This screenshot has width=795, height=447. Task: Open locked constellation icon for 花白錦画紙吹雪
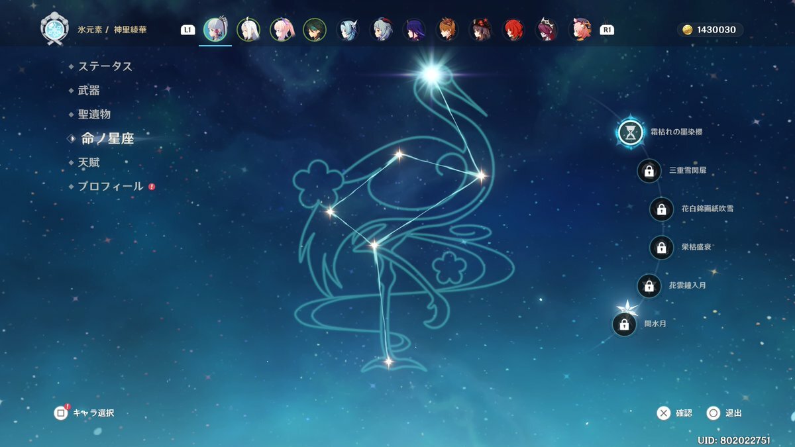[x=661, y=209]
